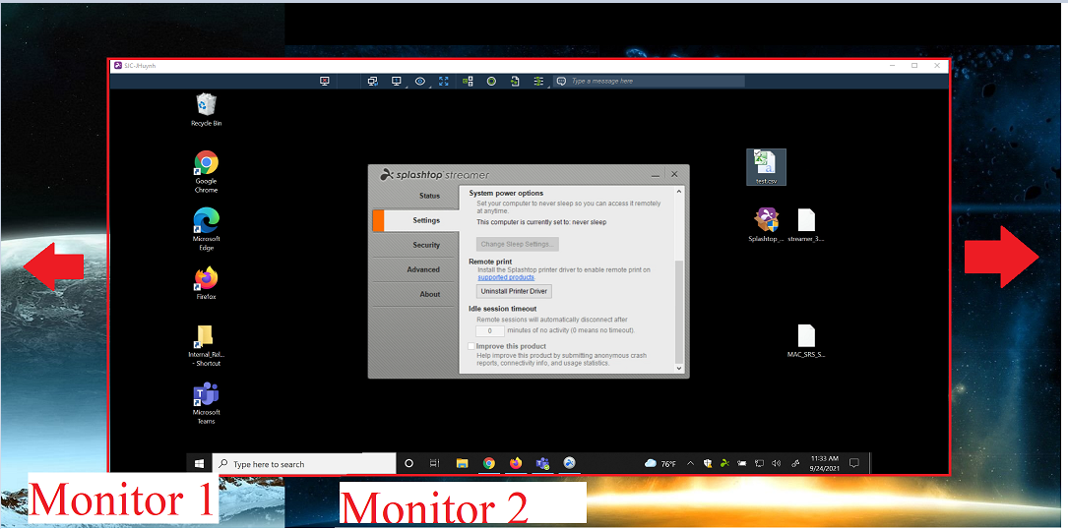The width and height of the screenshot is (1068, 529).
Task: Click the idle session timeout minutes field
Action: (x=490, y=331)
